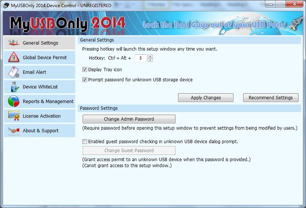Switch to Global Device Permit section
Screen dimensions: 306x208
click(x=40, y=57)
